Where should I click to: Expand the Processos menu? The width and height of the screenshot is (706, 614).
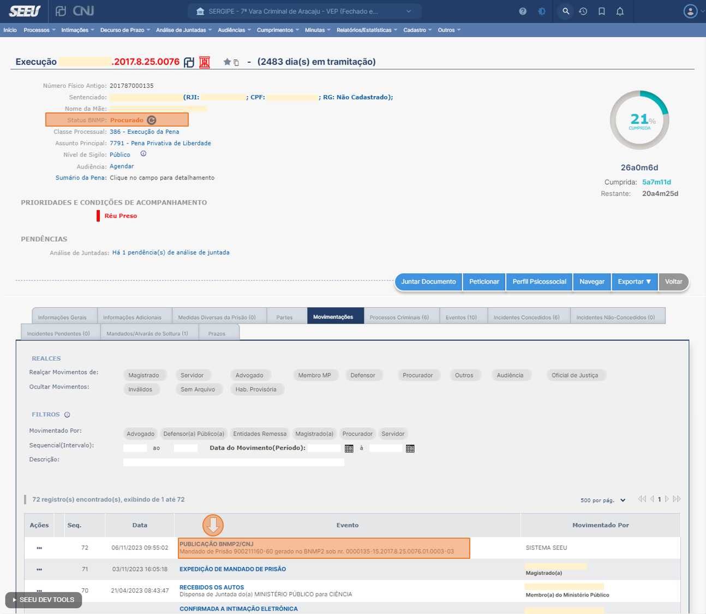39,30
